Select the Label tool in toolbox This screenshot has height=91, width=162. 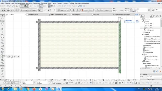(x=2, y=77)
